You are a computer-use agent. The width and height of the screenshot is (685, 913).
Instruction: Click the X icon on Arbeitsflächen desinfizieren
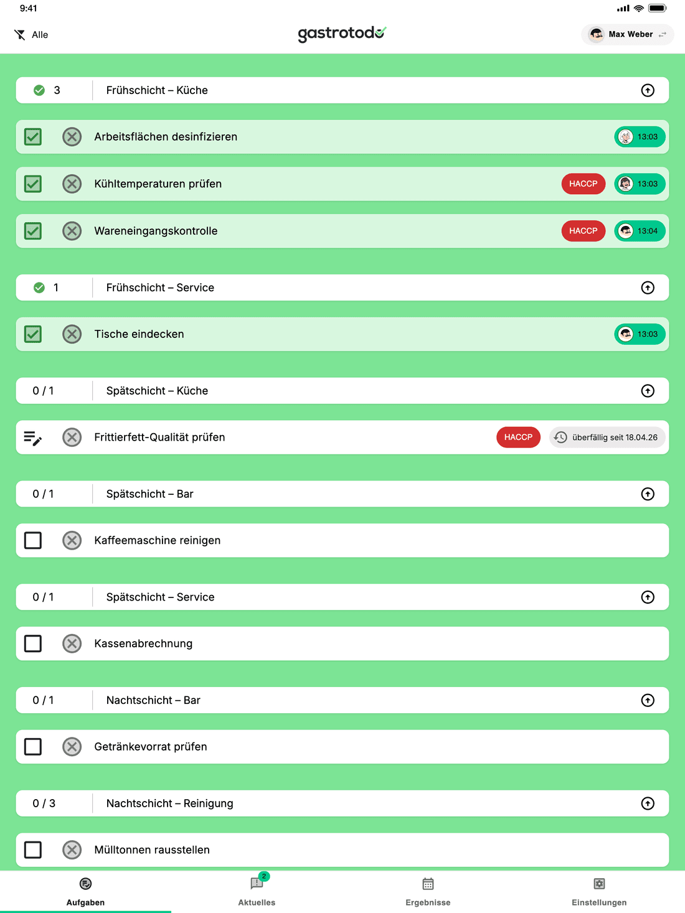point(72,137)
